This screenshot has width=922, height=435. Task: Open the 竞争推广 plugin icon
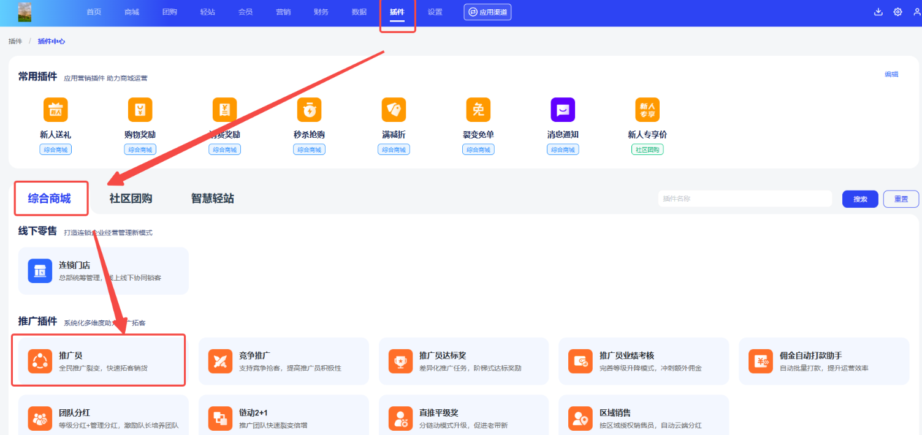[221, 361]
